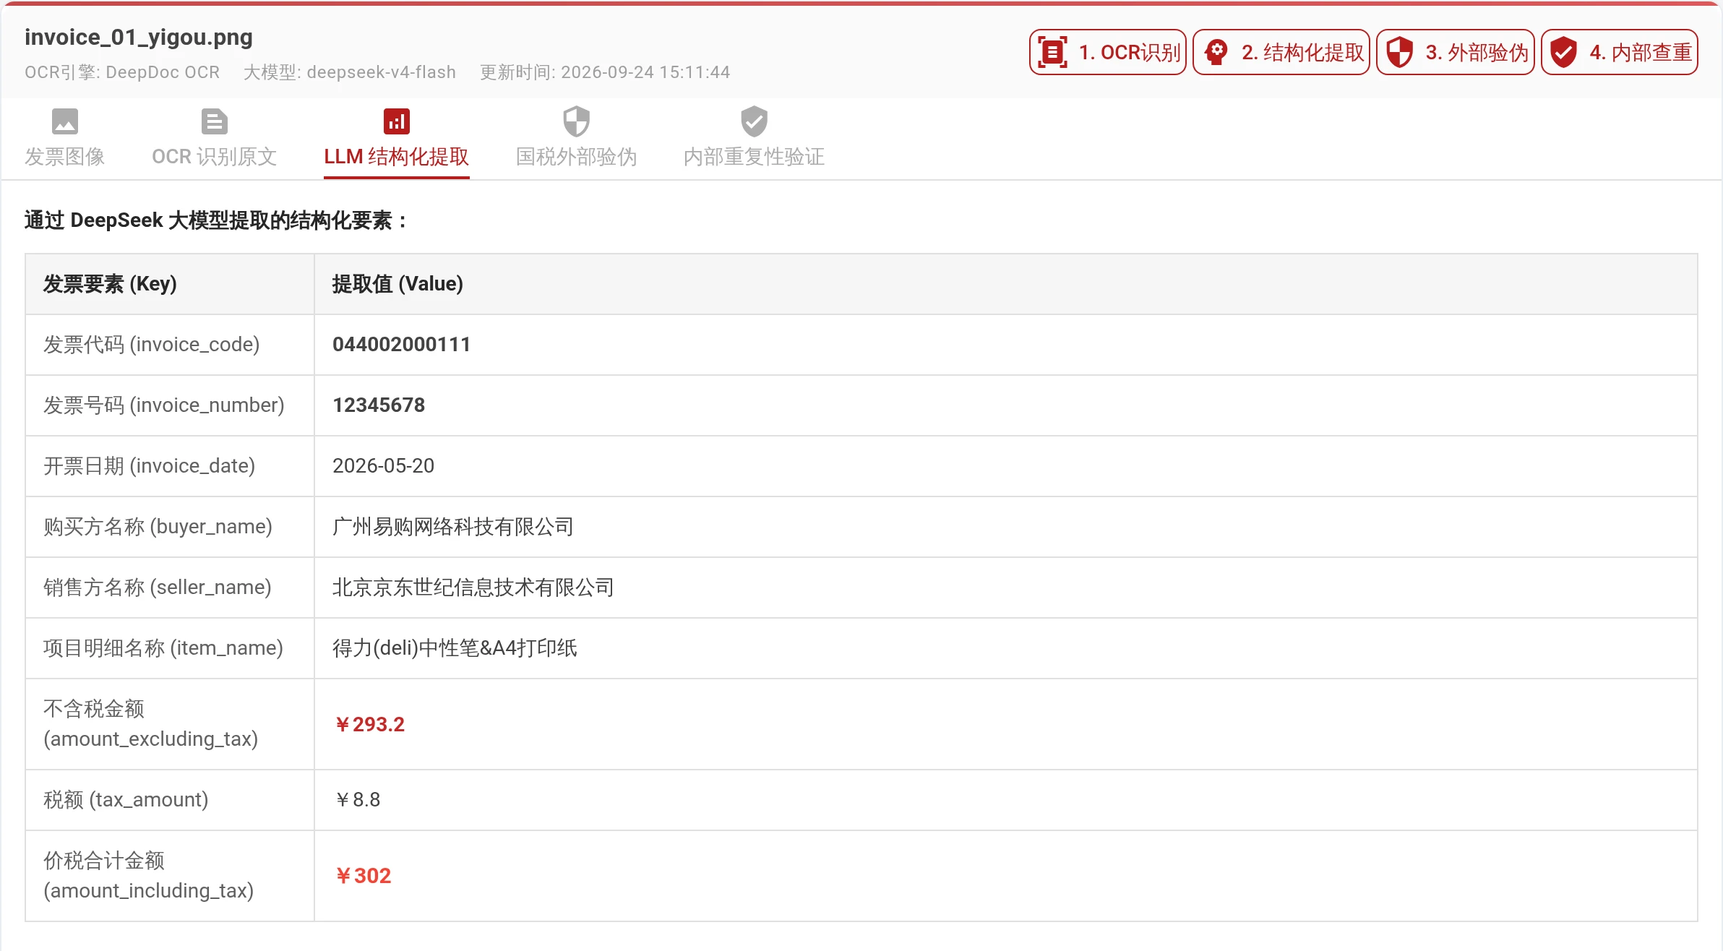Click the 内部重复性验证 check shield icon

(x=755, y=121)
